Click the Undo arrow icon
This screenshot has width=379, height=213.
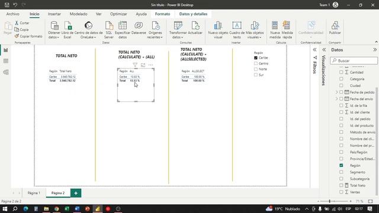point(15,5)
